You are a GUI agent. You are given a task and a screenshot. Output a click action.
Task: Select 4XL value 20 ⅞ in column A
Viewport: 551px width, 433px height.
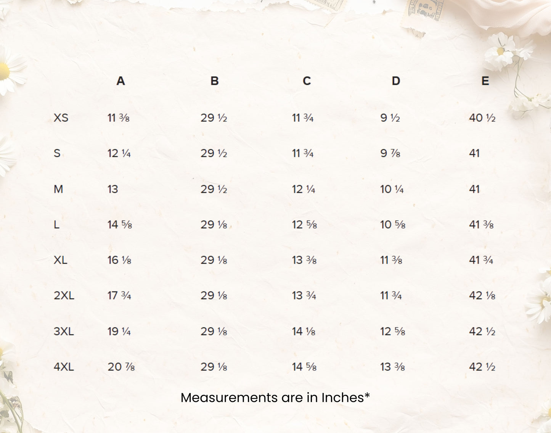point(121,367)
